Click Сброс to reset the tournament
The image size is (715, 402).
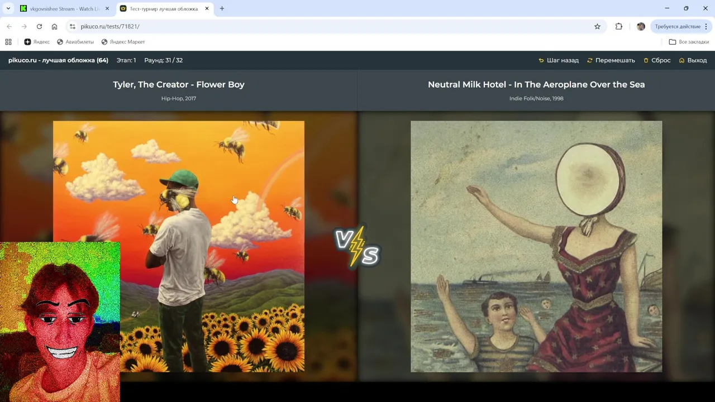tap(657, 60)
